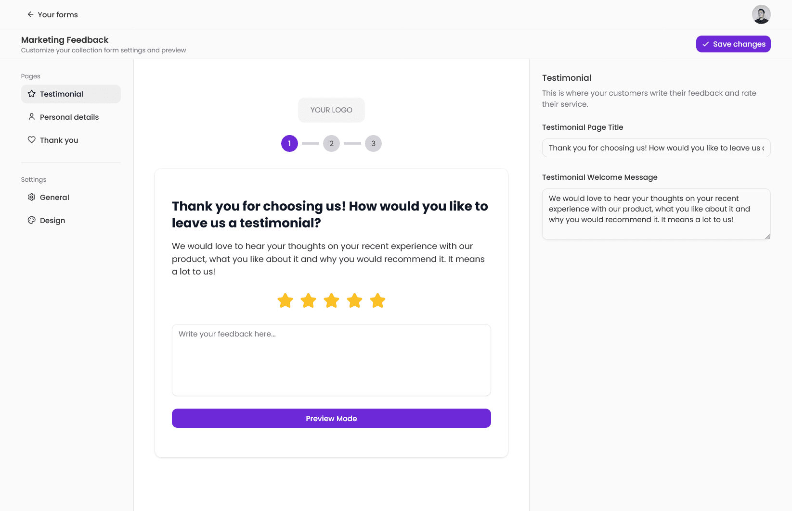Image resolution: width=792 pixels, height=511 pixels.
Task: Click the Testimonial Page Title input field
Action: [x=656, y=148]
